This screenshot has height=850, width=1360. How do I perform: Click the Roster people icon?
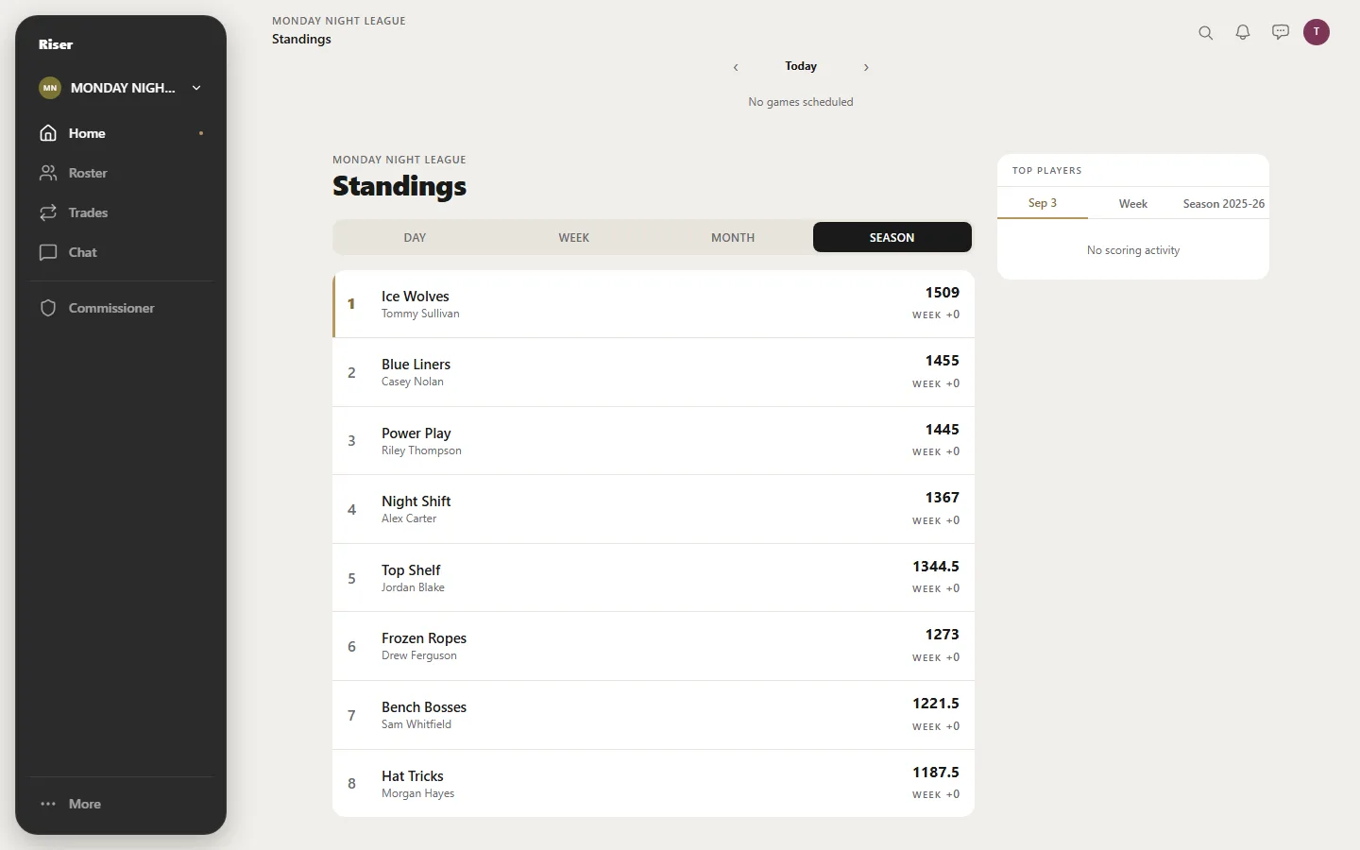[48, 173]
